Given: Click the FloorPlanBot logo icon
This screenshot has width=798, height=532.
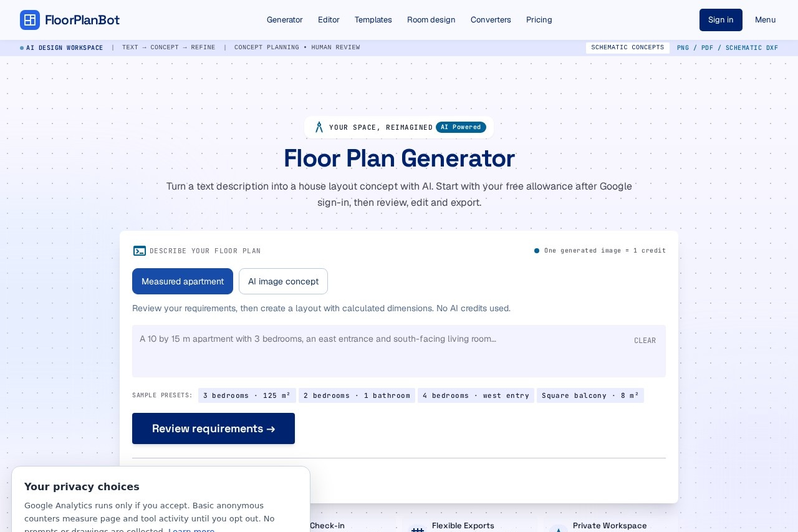Looking at the screenshot, I should [30, 20].
